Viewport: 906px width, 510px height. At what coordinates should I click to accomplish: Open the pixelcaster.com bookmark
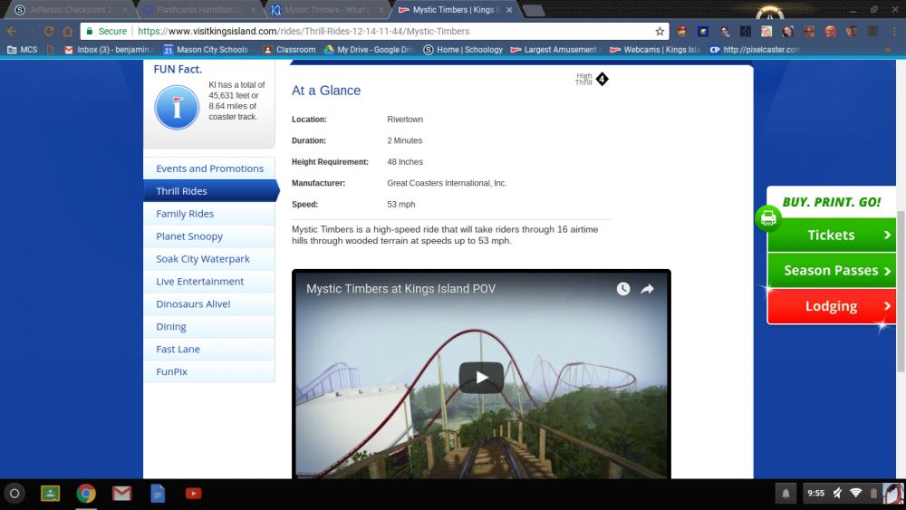[755, 50]
